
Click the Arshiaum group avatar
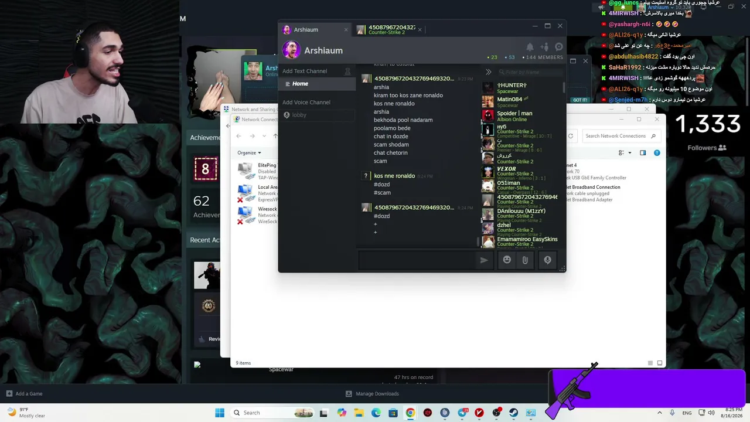click(291, 50)
